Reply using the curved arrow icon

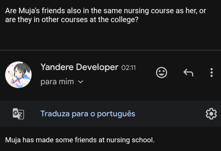click(188, 73)
